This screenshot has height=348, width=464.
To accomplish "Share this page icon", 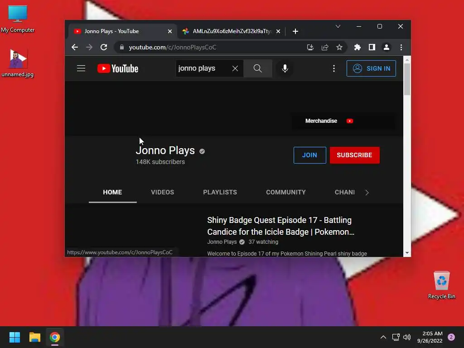I will click(325, 47).
